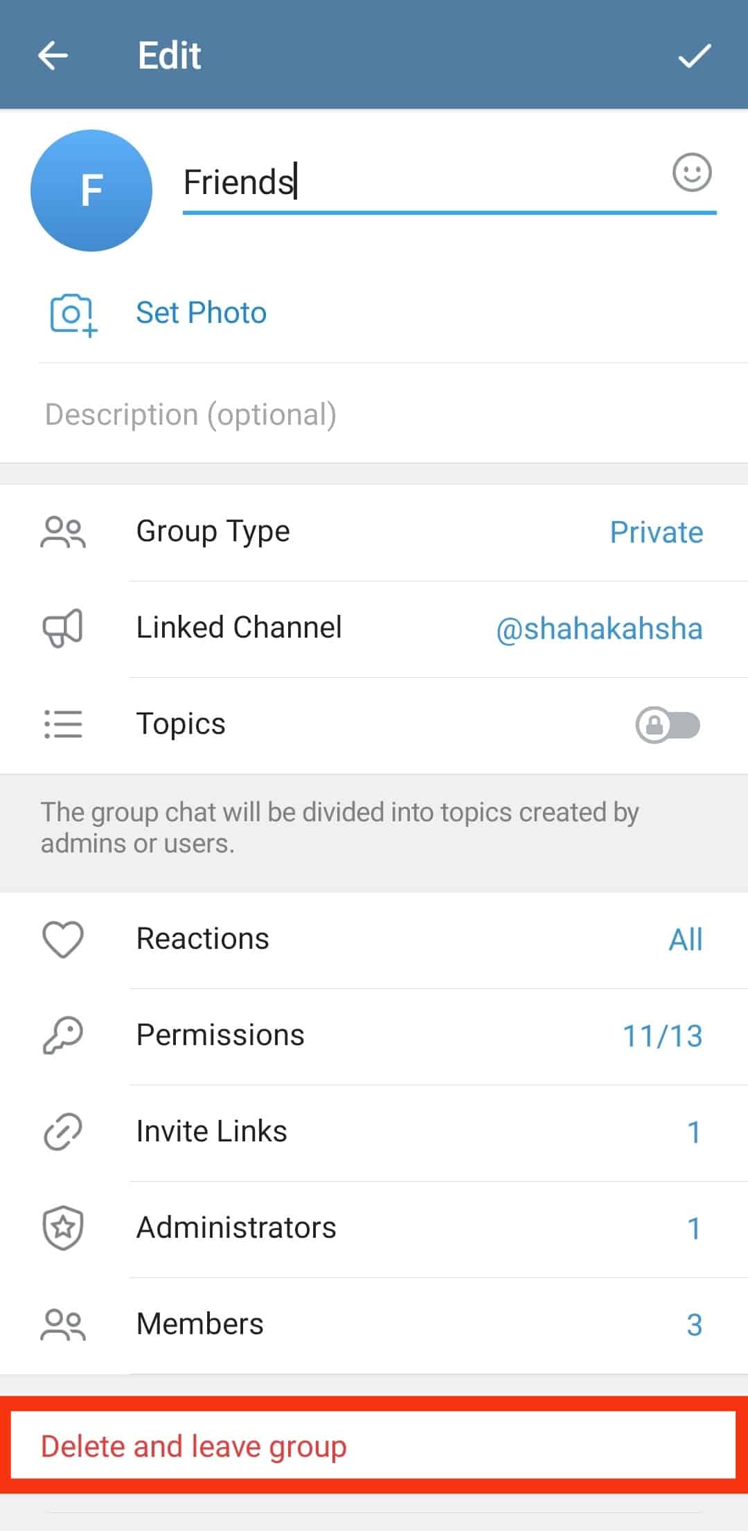The height and width of the screenshot is (1531, 748).
Task: Tap the chain Invite Links icon
Action: point(63,1132)
